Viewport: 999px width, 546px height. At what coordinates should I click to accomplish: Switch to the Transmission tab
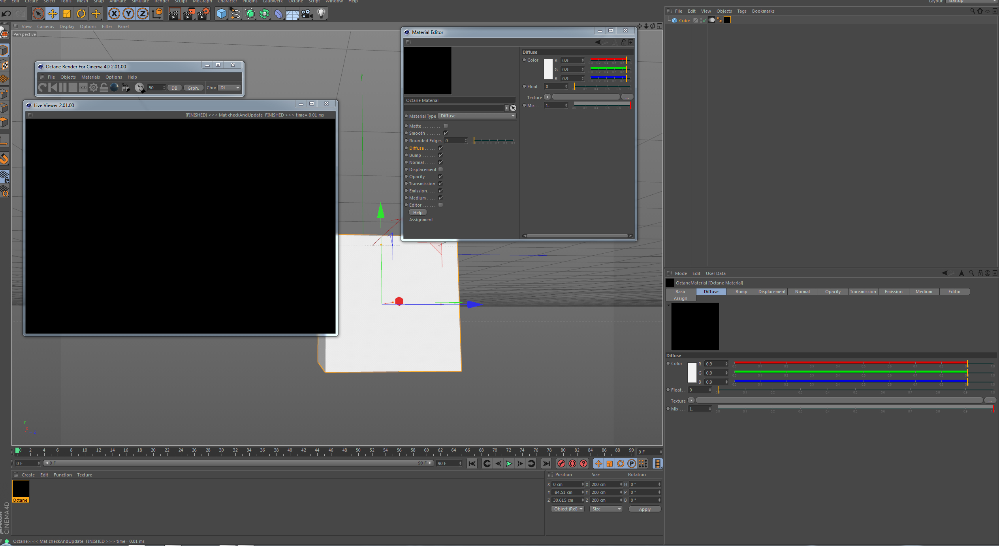(863, 292)
